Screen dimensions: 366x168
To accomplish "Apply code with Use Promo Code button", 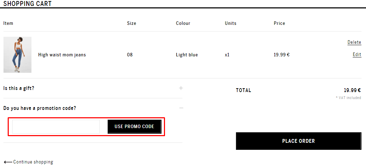I will (135, 127).
